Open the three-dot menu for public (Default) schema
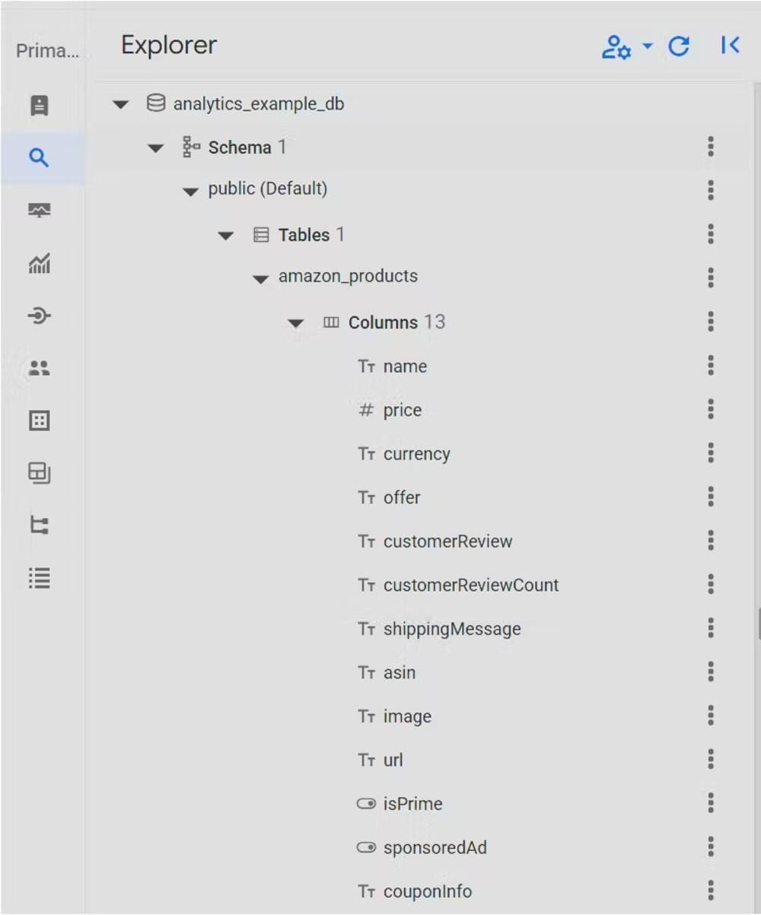 (711, 190)
